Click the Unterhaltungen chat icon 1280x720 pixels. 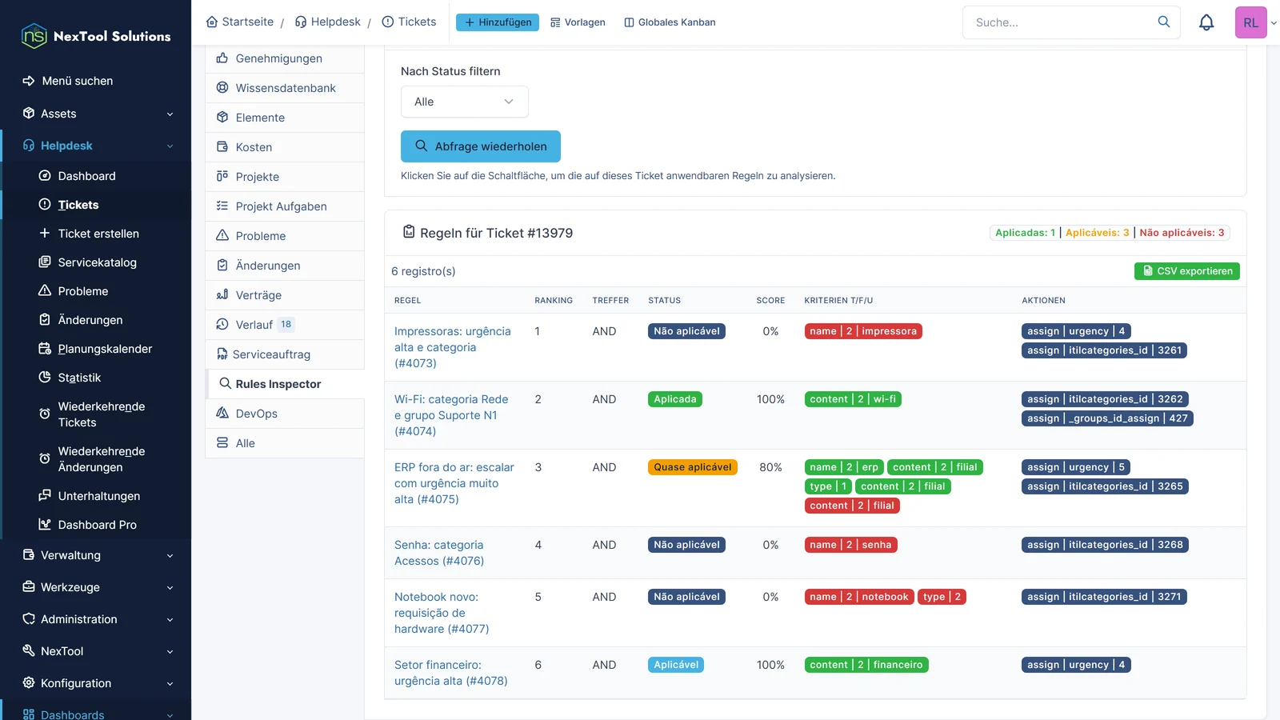tap(45, 495)
